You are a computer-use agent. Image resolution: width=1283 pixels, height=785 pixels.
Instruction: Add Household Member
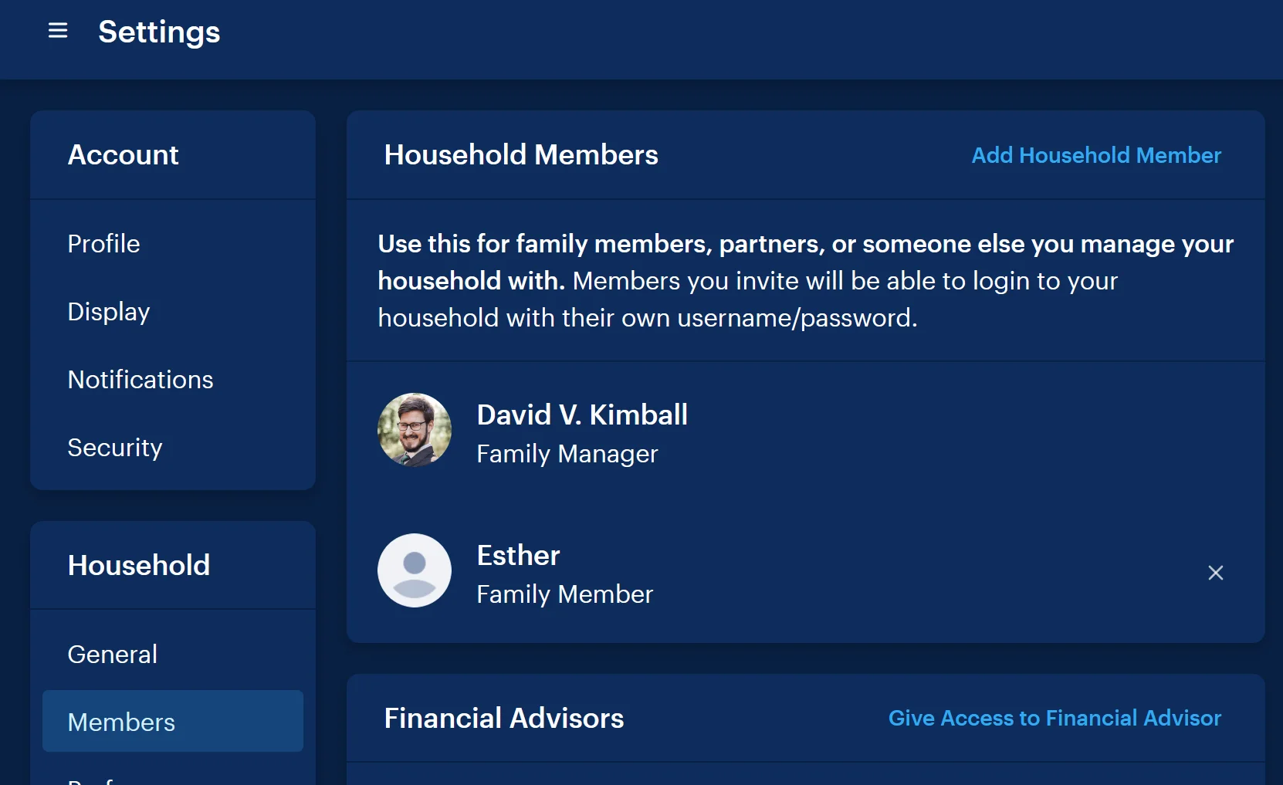point(1095,155)
